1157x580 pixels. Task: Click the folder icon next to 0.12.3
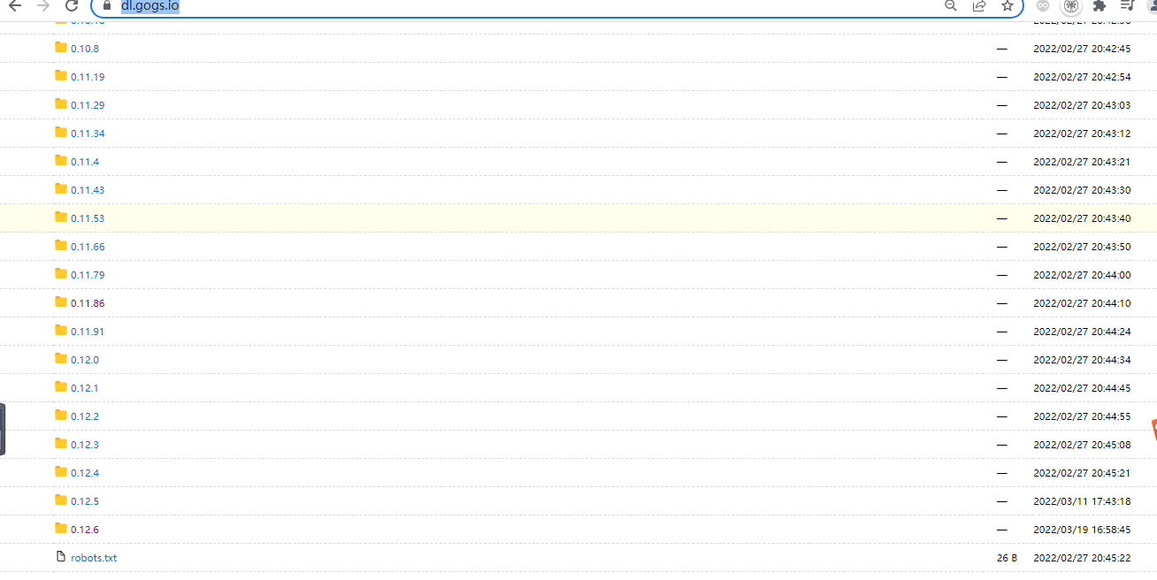[x=61, y=443]
